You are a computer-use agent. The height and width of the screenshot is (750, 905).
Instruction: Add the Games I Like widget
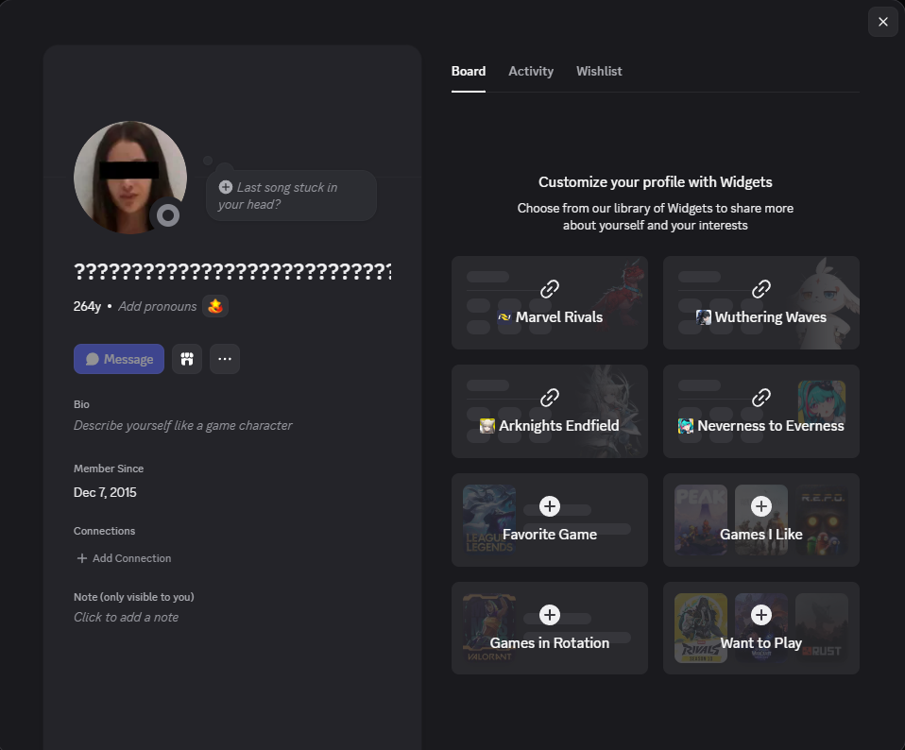pyautogui.click(x=761, y=520)
